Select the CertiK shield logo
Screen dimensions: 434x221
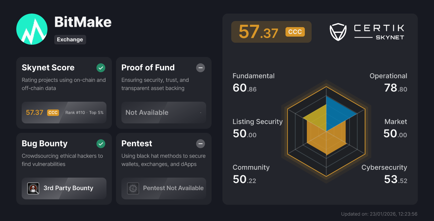click(338, 32)
